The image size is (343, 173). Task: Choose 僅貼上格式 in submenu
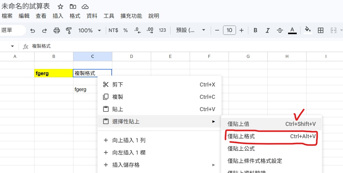(x=271, y=136)
